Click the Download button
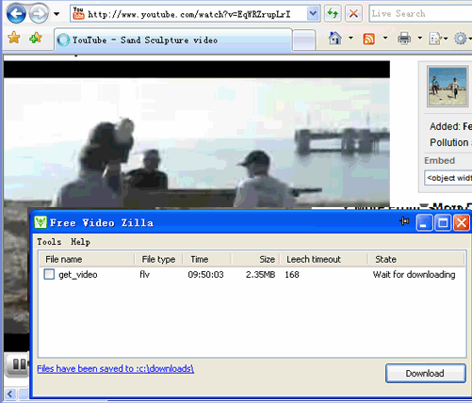This screenshot has height=403, width=472. pyautogui.click(x=426, y=373)
